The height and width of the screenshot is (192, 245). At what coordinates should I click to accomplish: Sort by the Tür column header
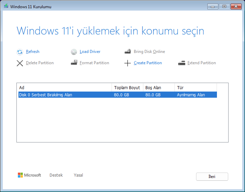click(x=196, y=88)
